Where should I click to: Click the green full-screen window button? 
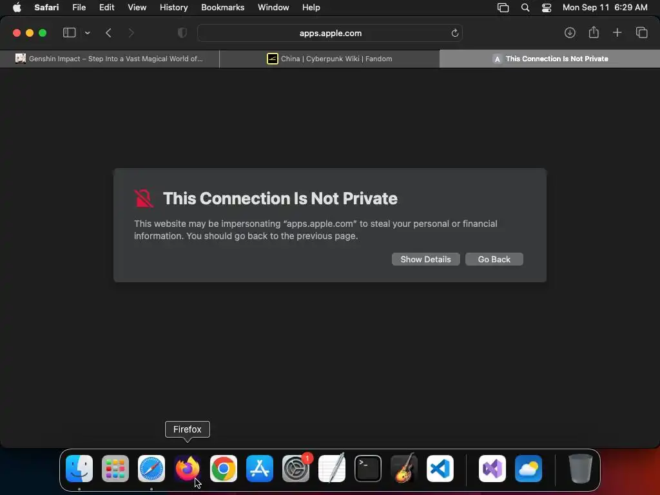[43, 33]
